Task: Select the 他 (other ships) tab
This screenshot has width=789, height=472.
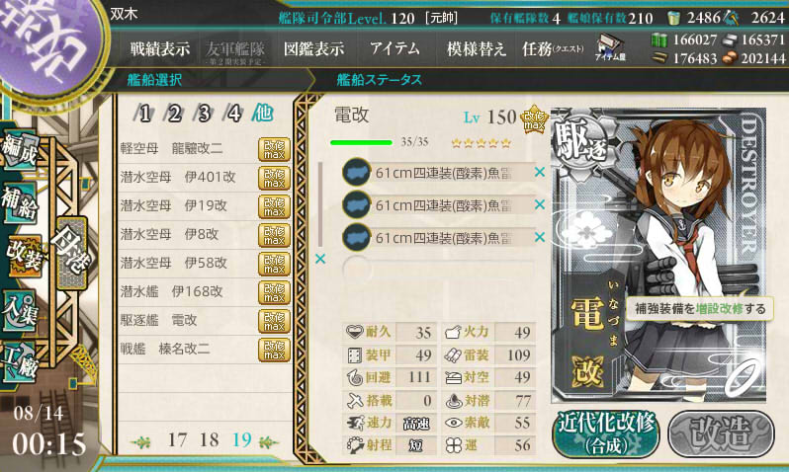Action: coord(263,114)
